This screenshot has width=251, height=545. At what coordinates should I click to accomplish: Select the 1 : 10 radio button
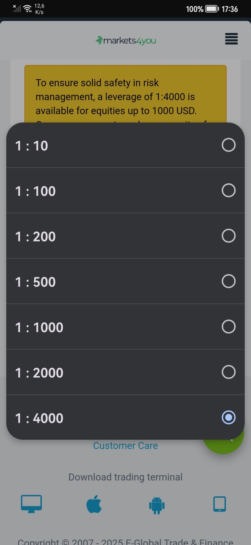tap(228, 145)
